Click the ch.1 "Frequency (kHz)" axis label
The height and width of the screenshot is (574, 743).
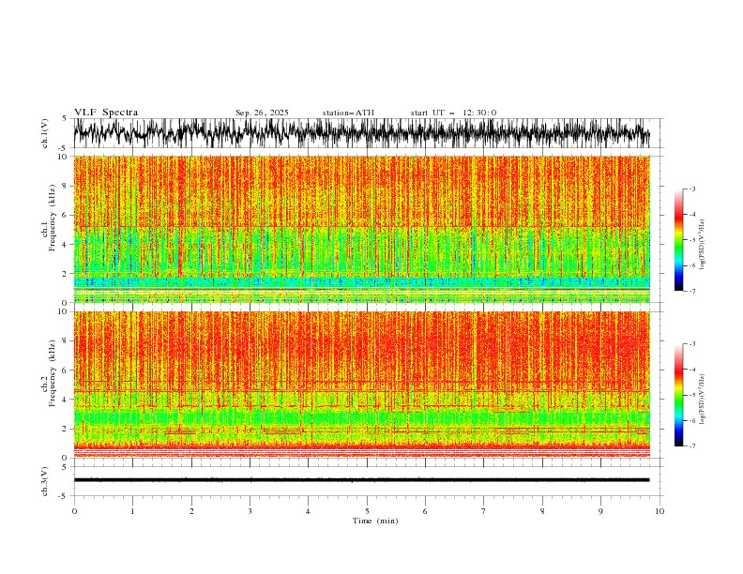coord(53,218)
